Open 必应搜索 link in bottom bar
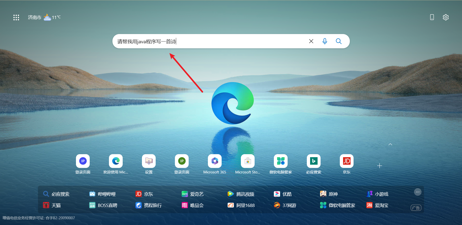462x225 pixels. pos(56,194)
